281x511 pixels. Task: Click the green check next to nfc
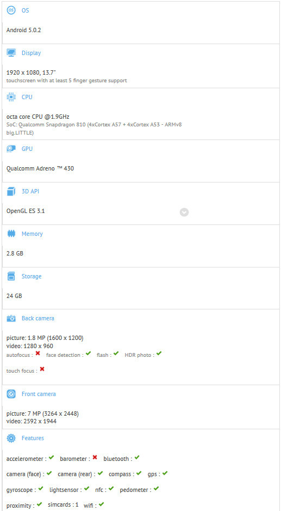point(111,489)
